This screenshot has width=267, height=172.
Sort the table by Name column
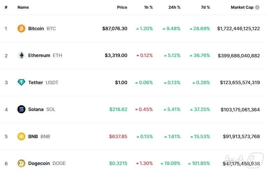click(23, 7)
